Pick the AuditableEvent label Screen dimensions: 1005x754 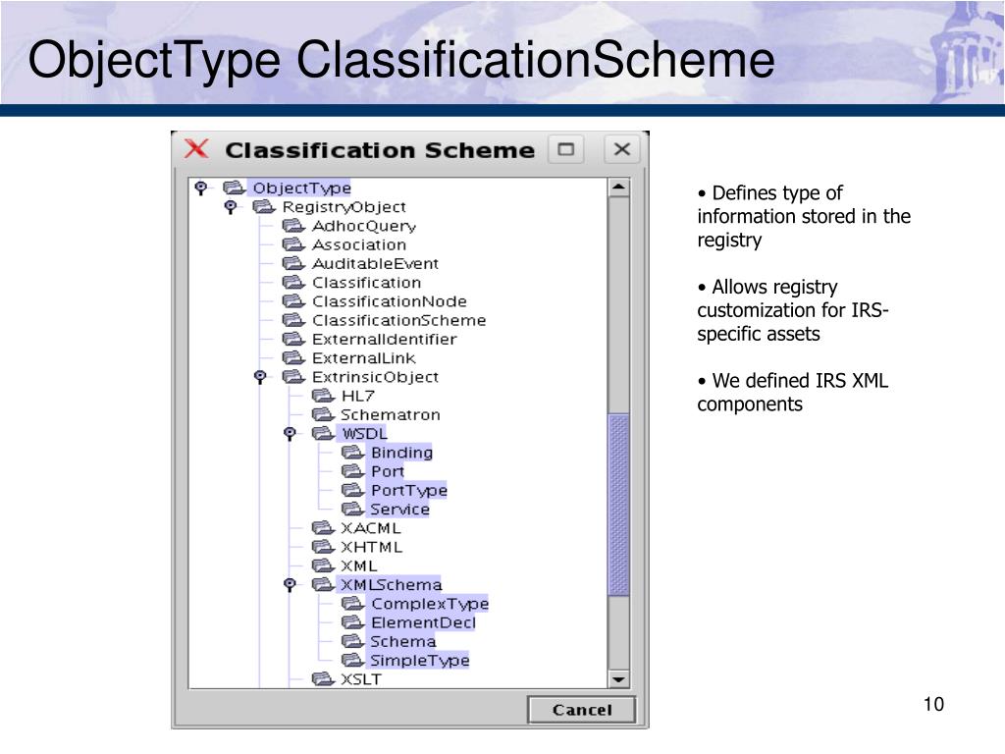tap(375, 263)
